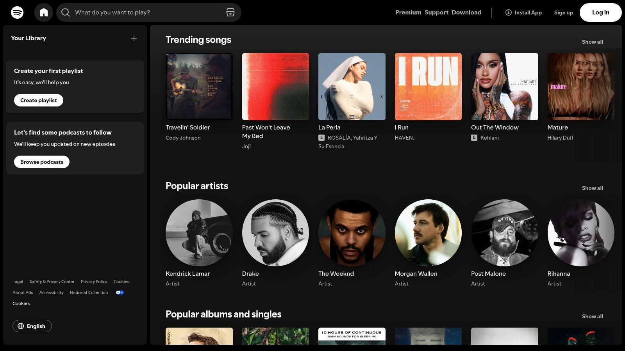Select the English language selector
This screenshot has height=351, width=625.
[x=32, y=326]
